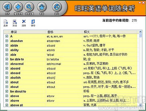Toggle checkbox for "about" ad. row
The width and height of the screenshot is (146, 111).
[x=7, y=82]
